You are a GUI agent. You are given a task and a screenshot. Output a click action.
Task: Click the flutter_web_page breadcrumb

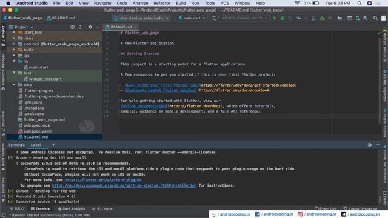(x=23, y=18)
